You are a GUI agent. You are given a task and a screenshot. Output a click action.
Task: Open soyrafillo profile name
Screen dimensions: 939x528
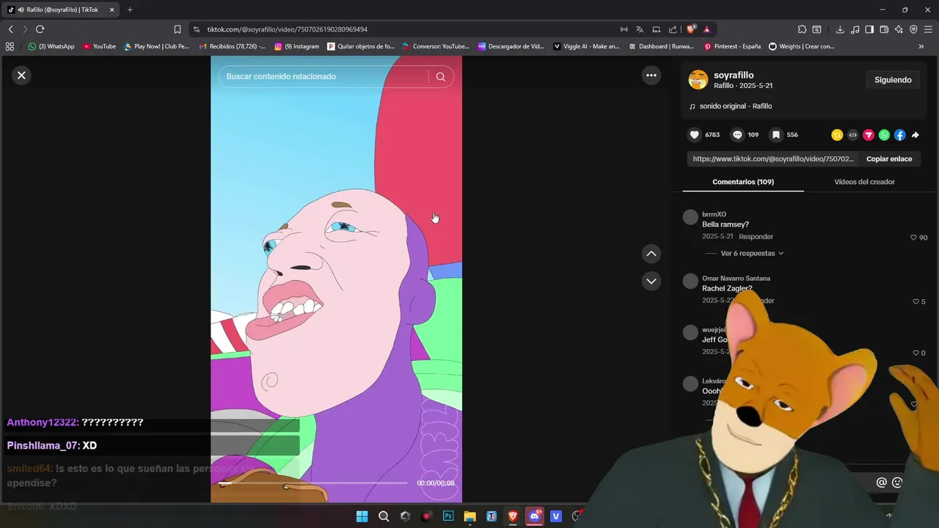pyautogui.click(x=734, y=76)
